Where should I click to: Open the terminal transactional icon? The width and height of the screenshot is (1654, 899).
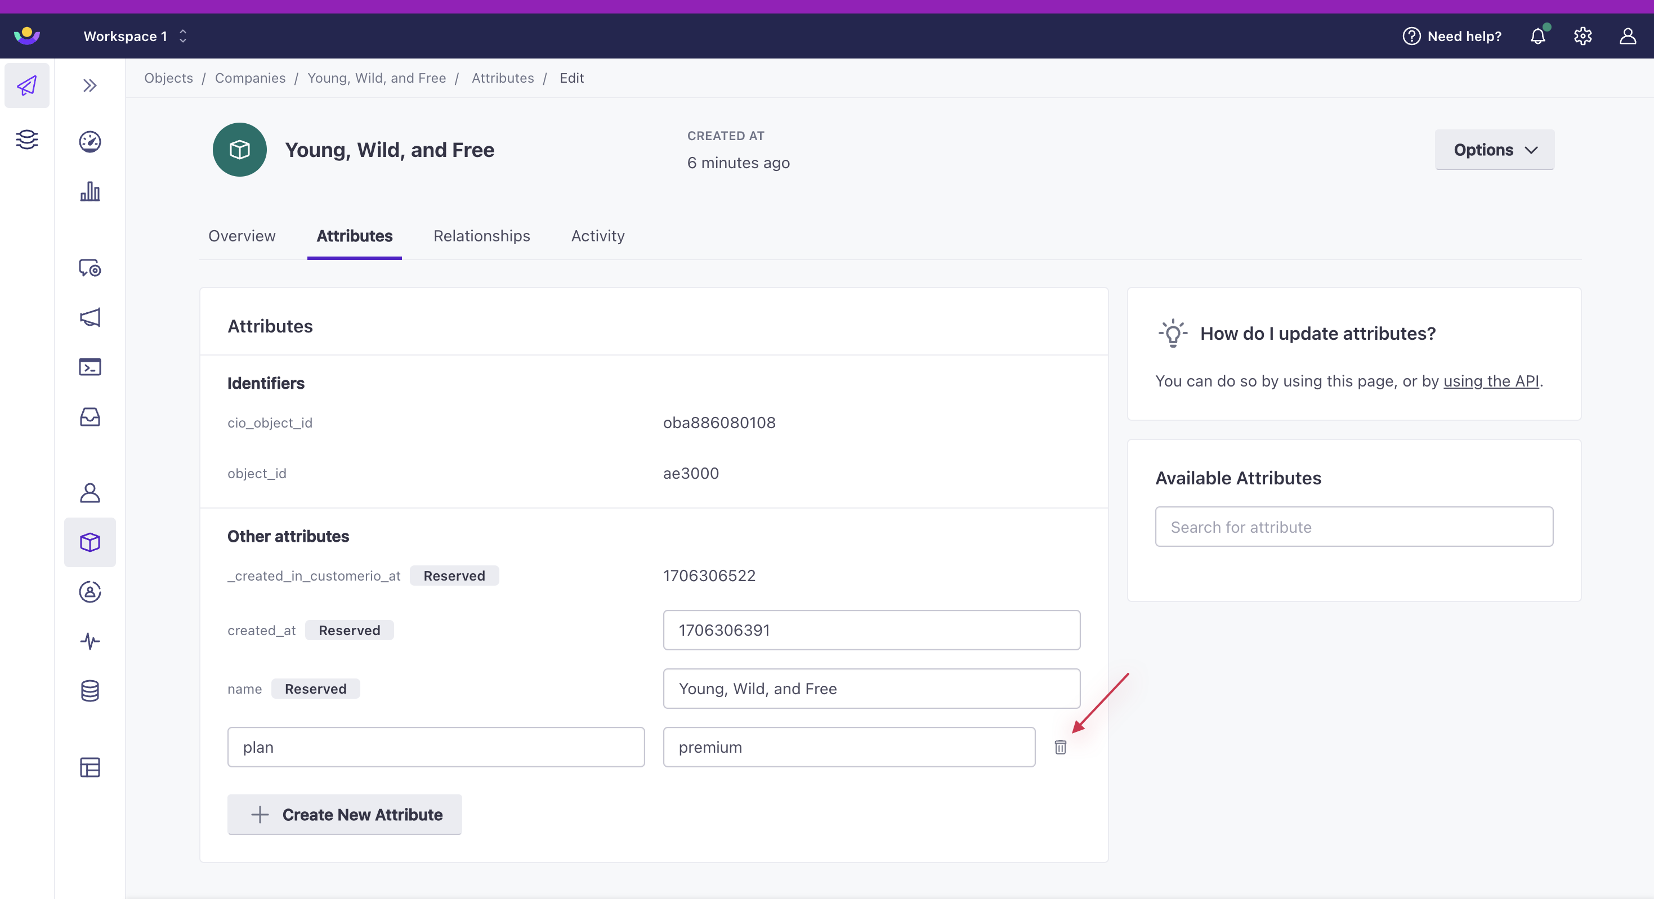pyautogui.click(x=90, y=366)
